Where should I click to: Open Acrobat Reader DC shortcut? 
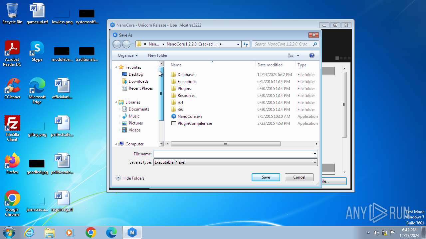click(x=12, y=53)
